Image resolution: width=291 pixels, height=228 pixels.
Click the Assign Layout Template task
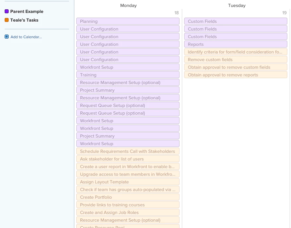point(128,182)
